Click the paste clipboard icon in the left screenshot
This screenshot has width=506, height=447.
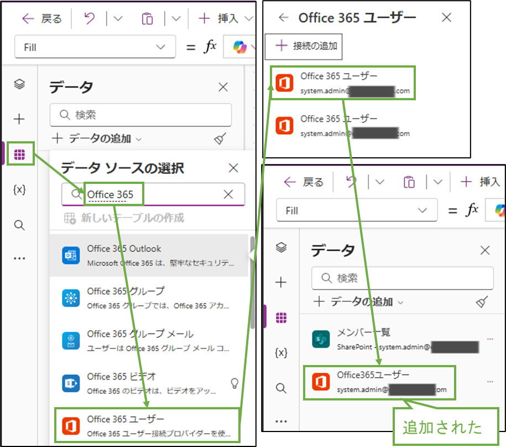point(147,19)
